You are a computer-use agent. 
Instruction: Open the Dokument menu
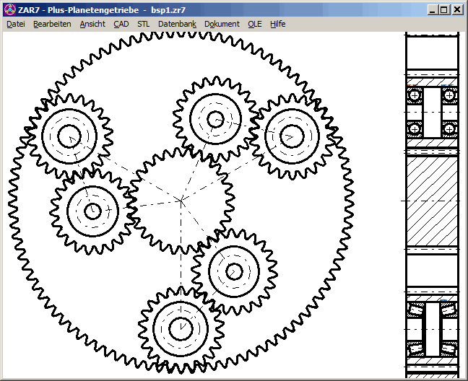coord(222,24)
